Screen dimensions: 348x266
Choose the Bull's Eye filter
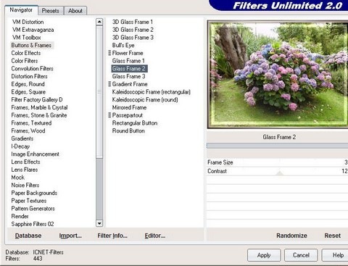click(x=123, y=45)
